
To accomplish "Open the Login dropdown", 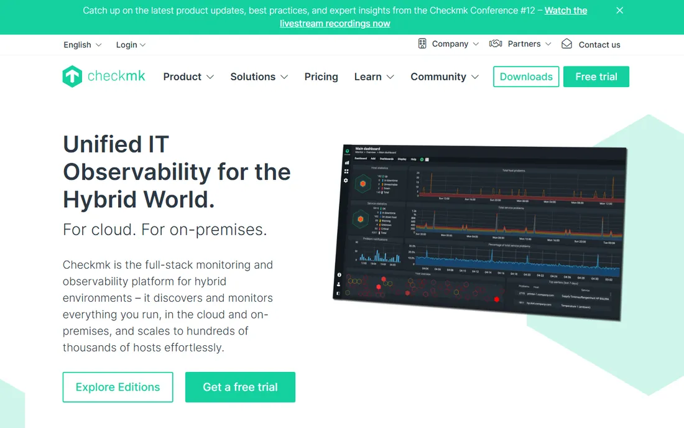I will click(x=131, y=45).
